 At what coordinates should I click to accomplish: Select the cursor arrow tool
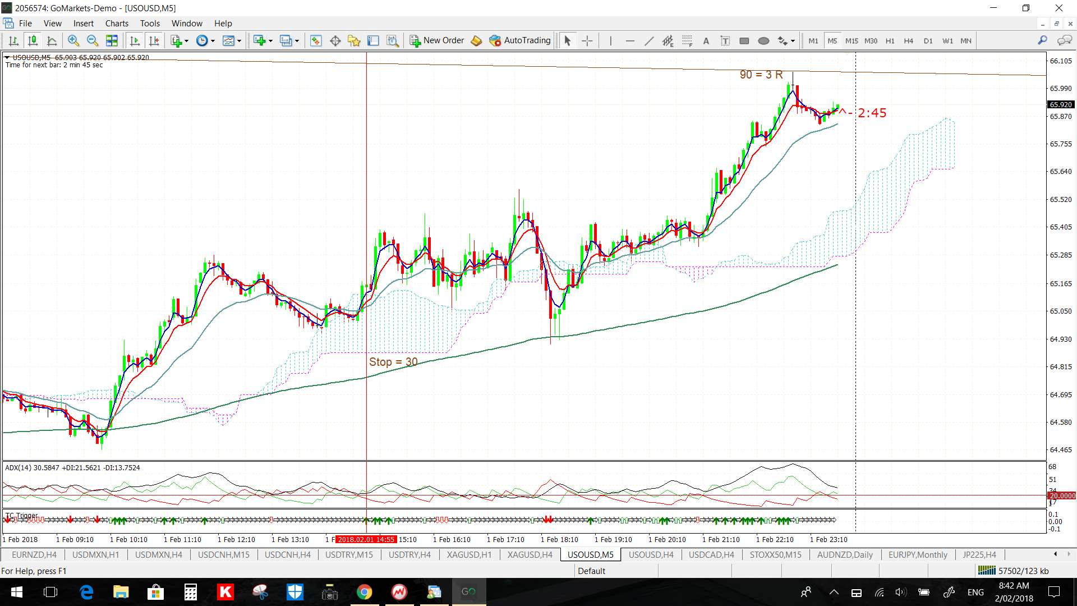pos(567,40)
